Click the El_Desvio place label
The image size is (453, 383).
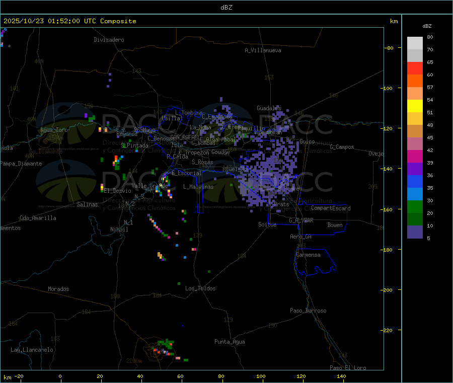click(117, 191)
